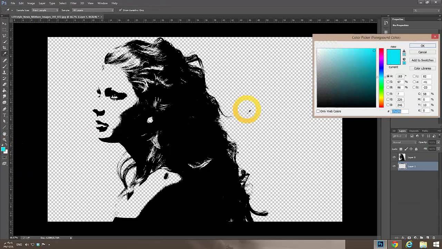Open the layer filter Kind dropdown
Image resolution: width=442 pixels, height=249 pixels.
tap(400, 136)
